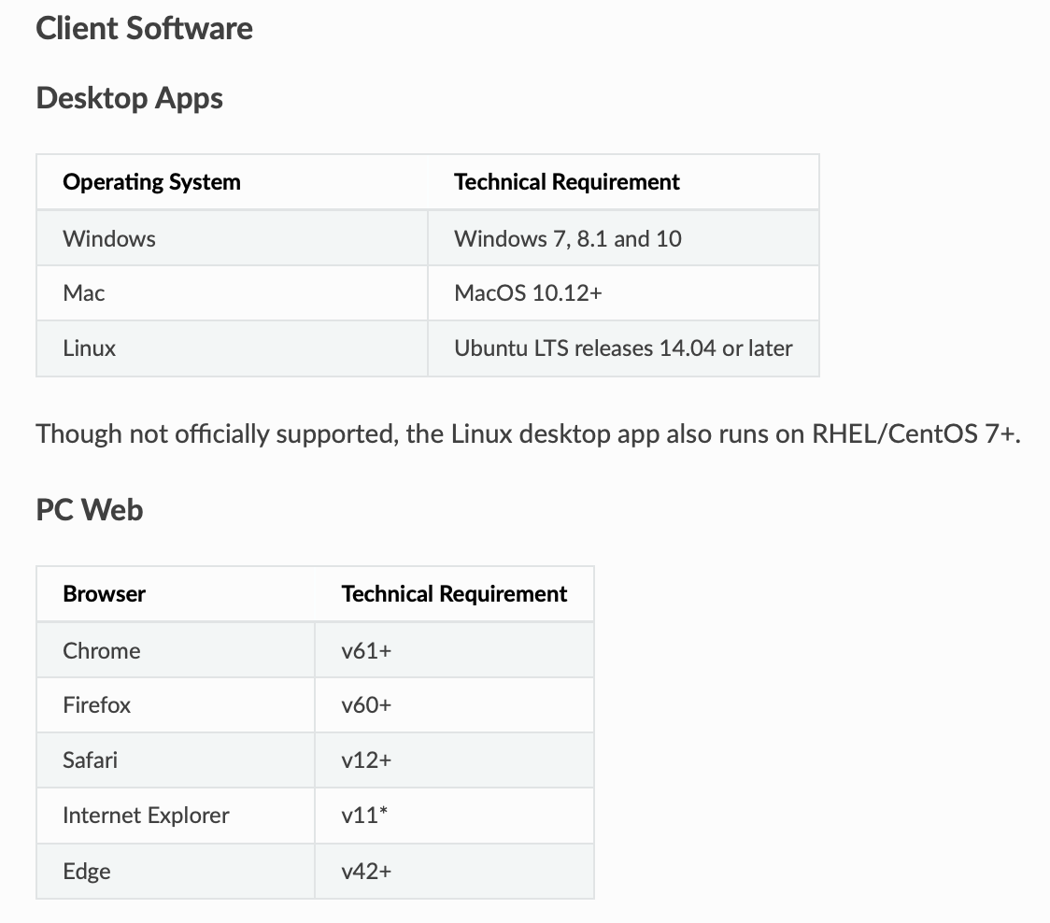Click the Windows 7, 8.1 and 10 cell
The width and height of the screenshot is (1050, 923).
pyautogui.click(x=623, y=238)
